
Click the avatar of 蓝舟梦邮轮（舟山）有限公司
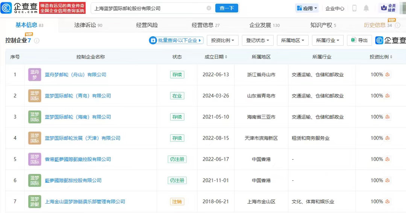[x=35, y=75]
